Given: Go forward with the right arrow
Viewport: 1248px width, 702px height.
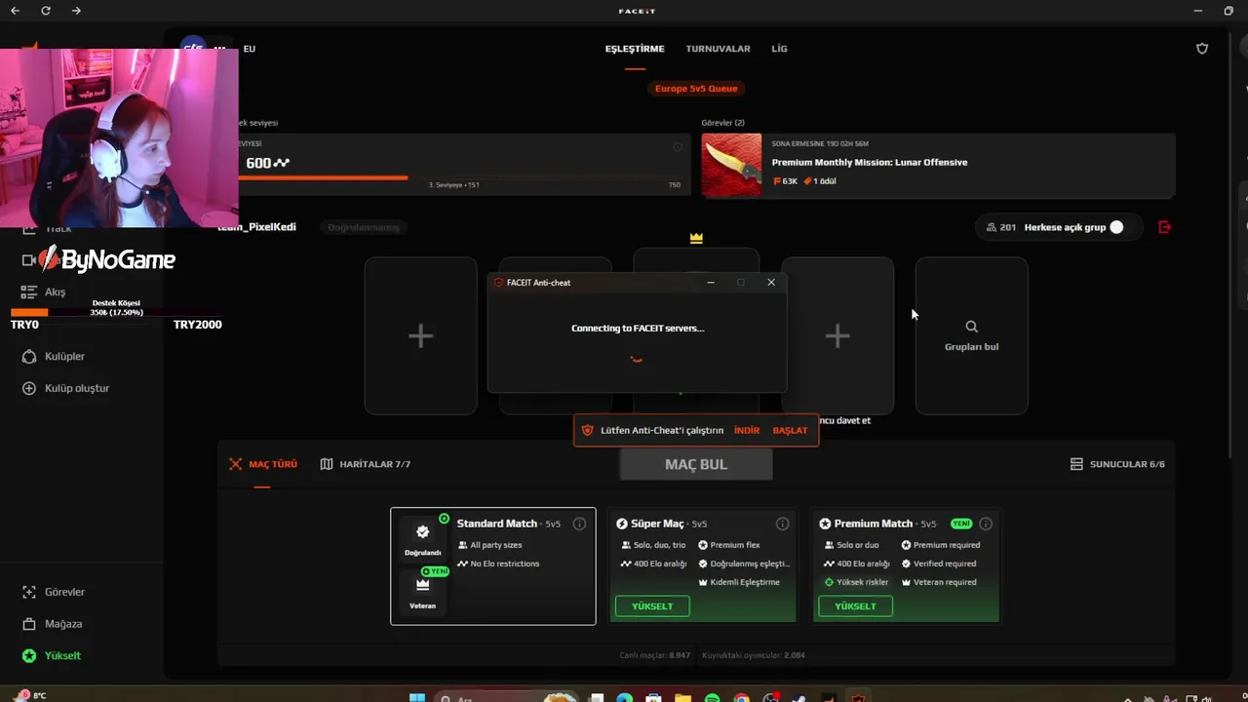Looking at the screenshot, I should [77, 11].
